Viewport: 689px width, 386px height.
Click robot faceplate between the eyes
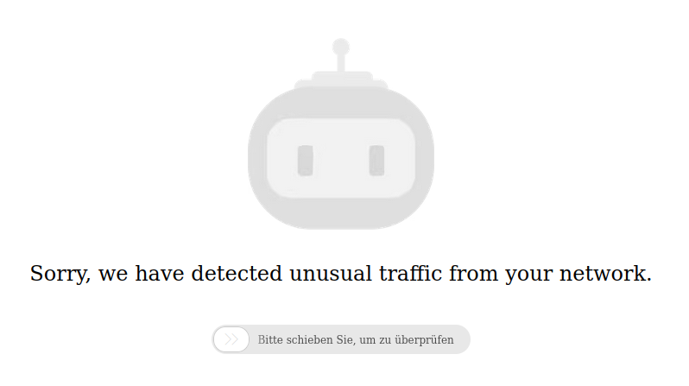341,161
